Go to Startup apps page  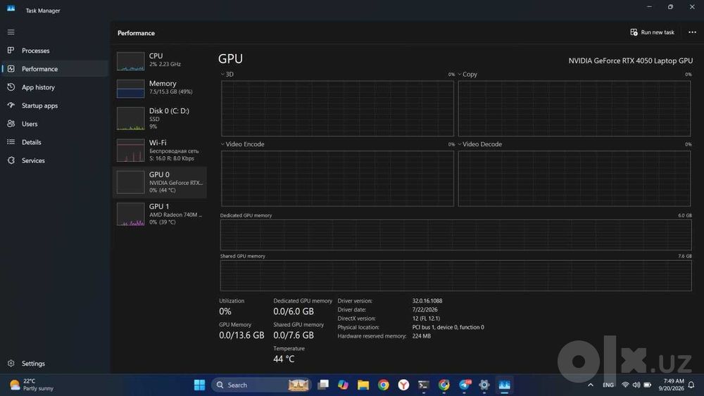55,106
